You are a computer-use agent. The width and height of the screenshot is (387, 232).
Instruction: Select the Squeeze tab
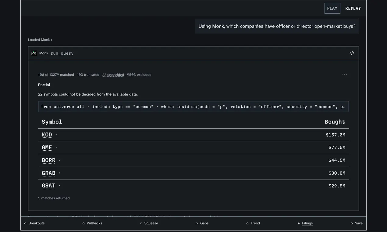(149, 223)
